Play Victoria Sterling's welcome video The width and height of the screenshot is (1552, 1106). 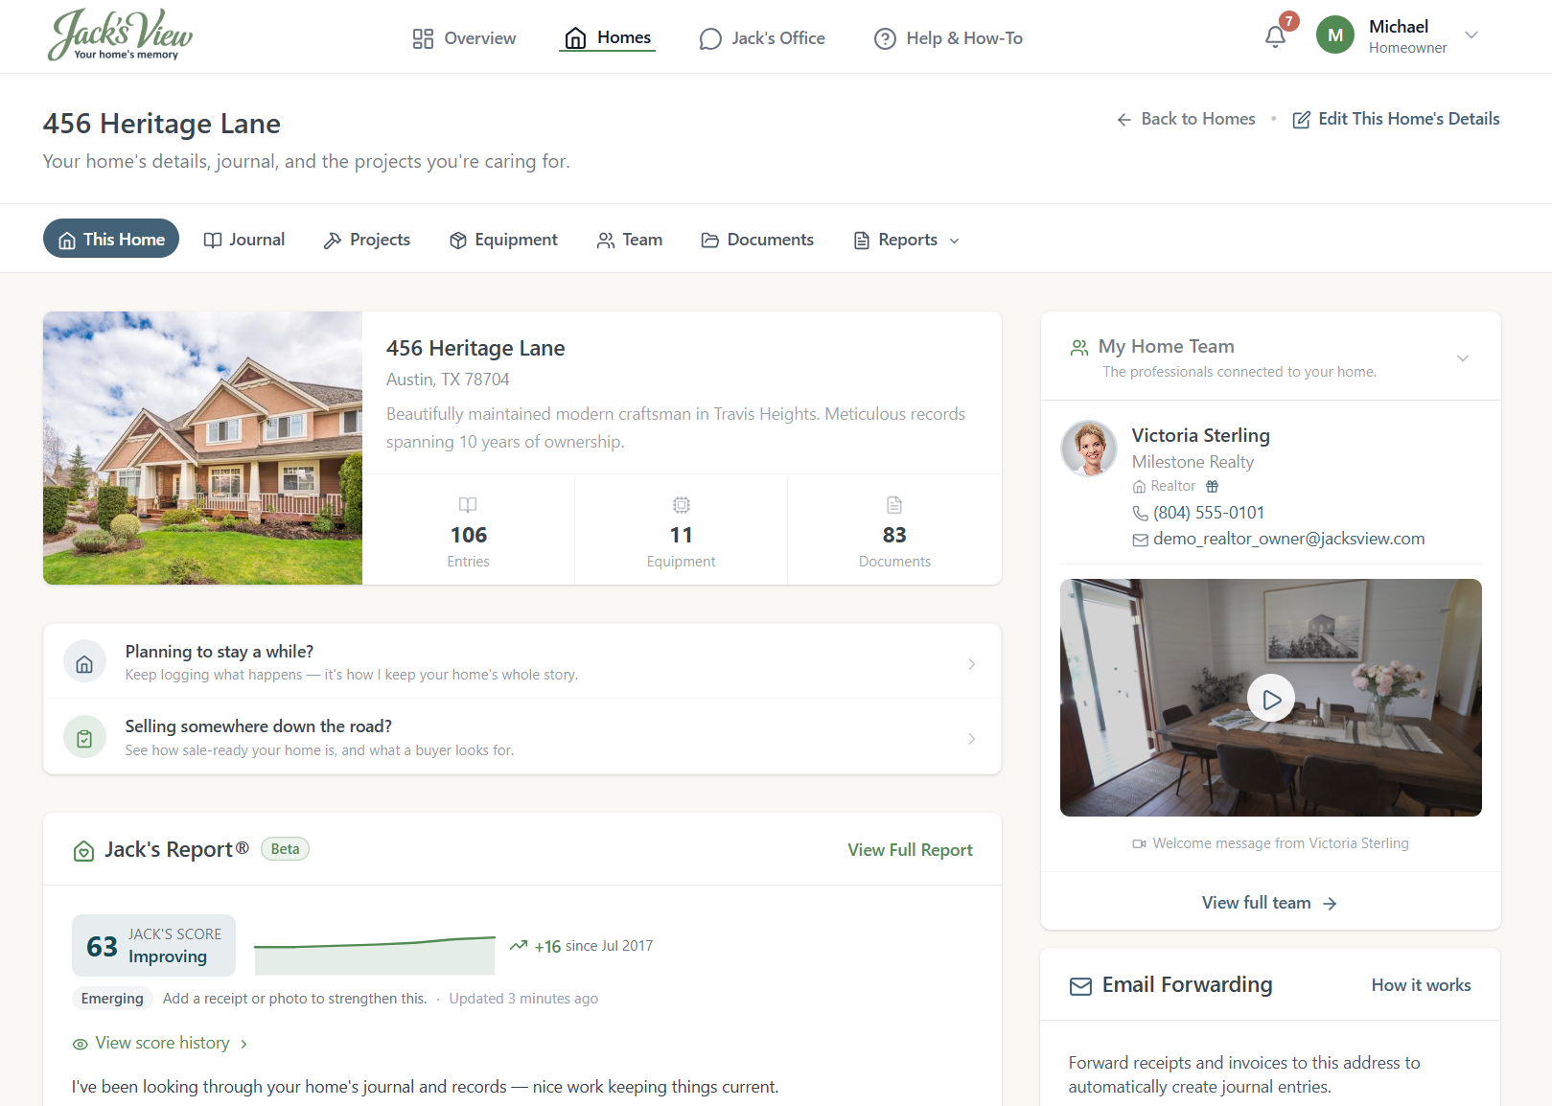1271,699
